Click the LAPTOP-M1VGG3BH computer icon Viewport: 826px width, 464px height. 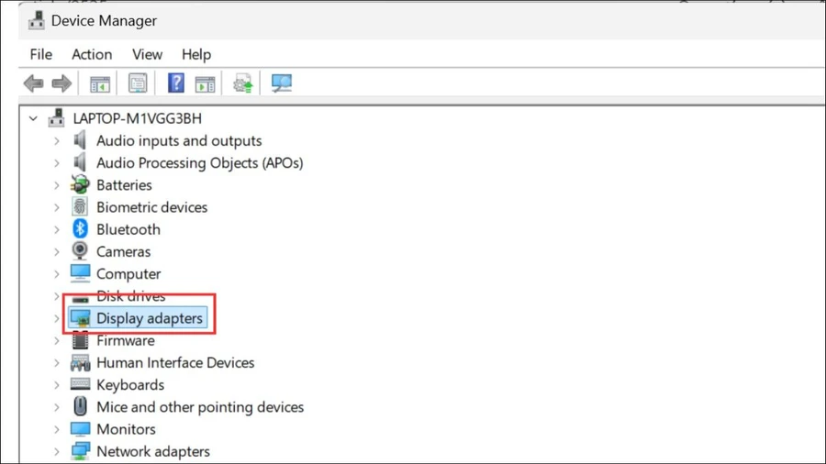click(x=56, y=118)
